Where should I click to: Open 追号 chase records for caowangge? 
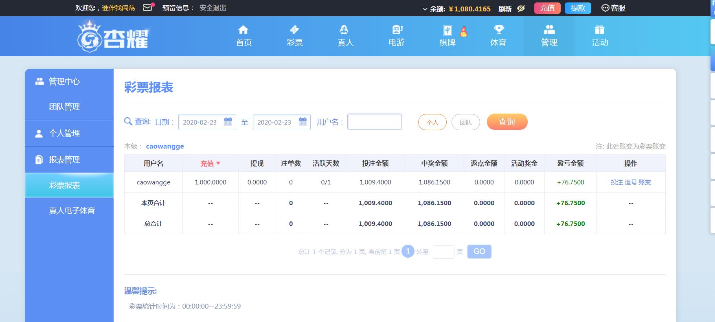[x=631, y=182]
